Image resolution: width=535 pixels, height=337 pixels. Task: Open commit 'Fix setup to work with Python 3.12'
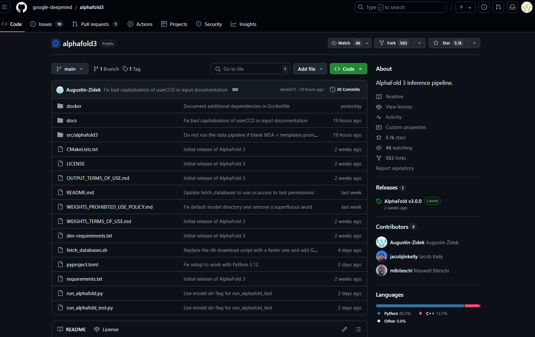[221, 265]
